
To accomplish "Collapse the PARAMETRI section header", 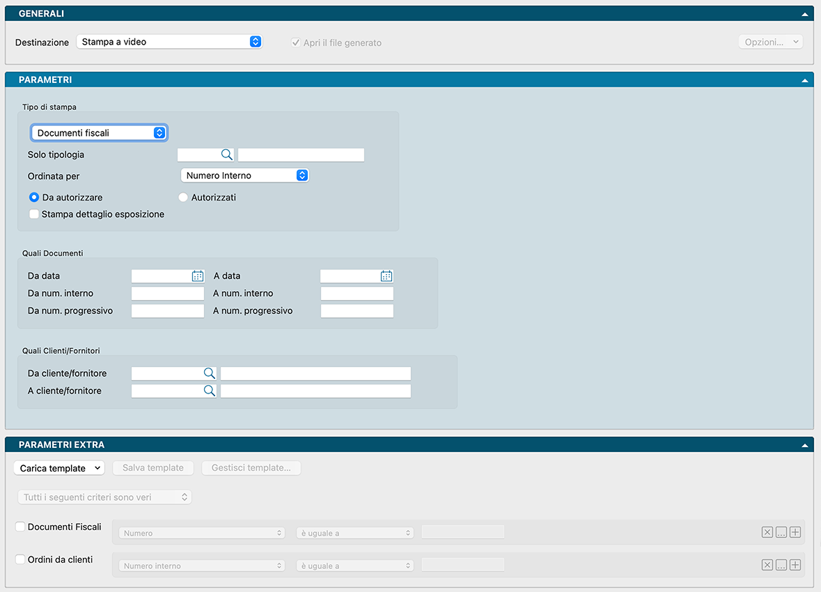I will 804,80.
